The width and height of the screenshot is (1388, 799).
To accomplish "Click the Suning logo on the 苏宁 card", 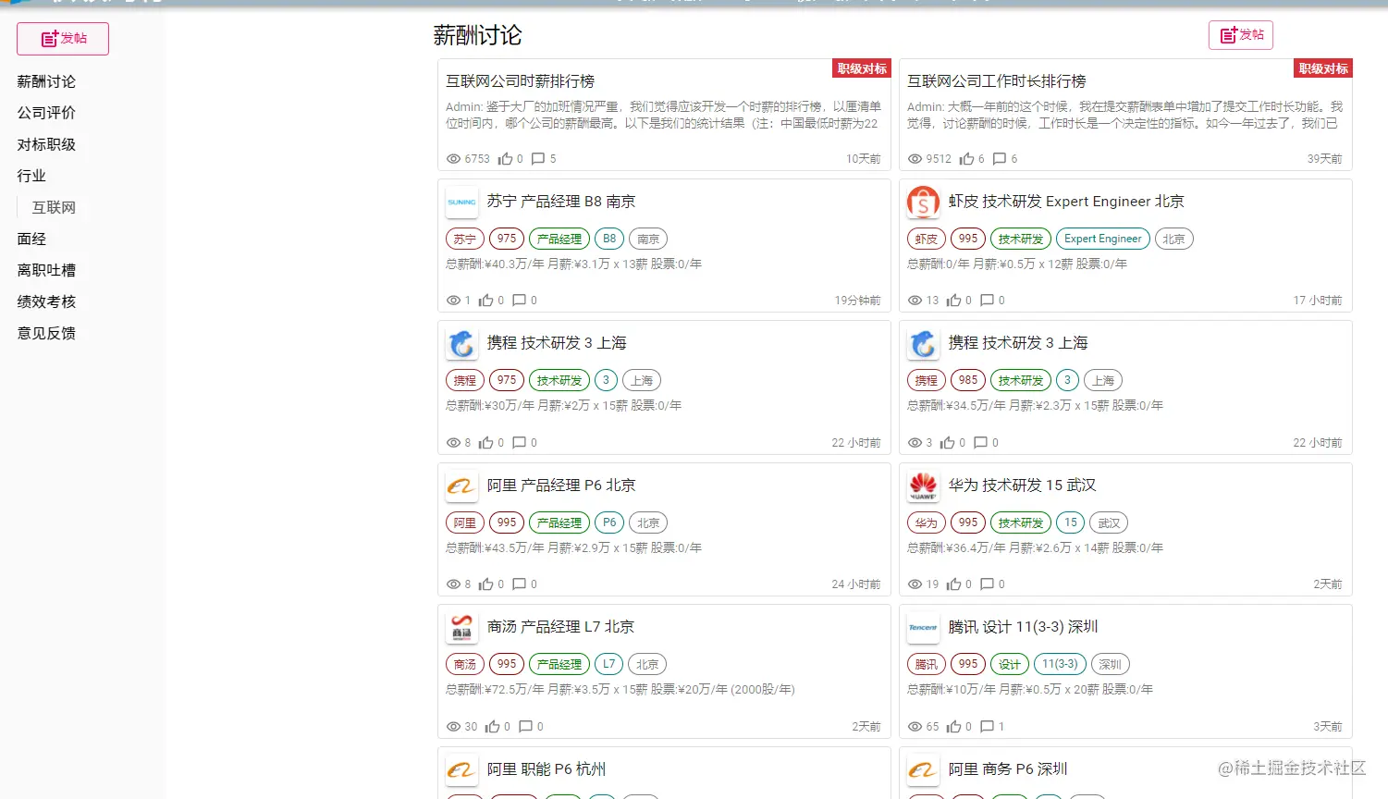I will coord(461,202).
